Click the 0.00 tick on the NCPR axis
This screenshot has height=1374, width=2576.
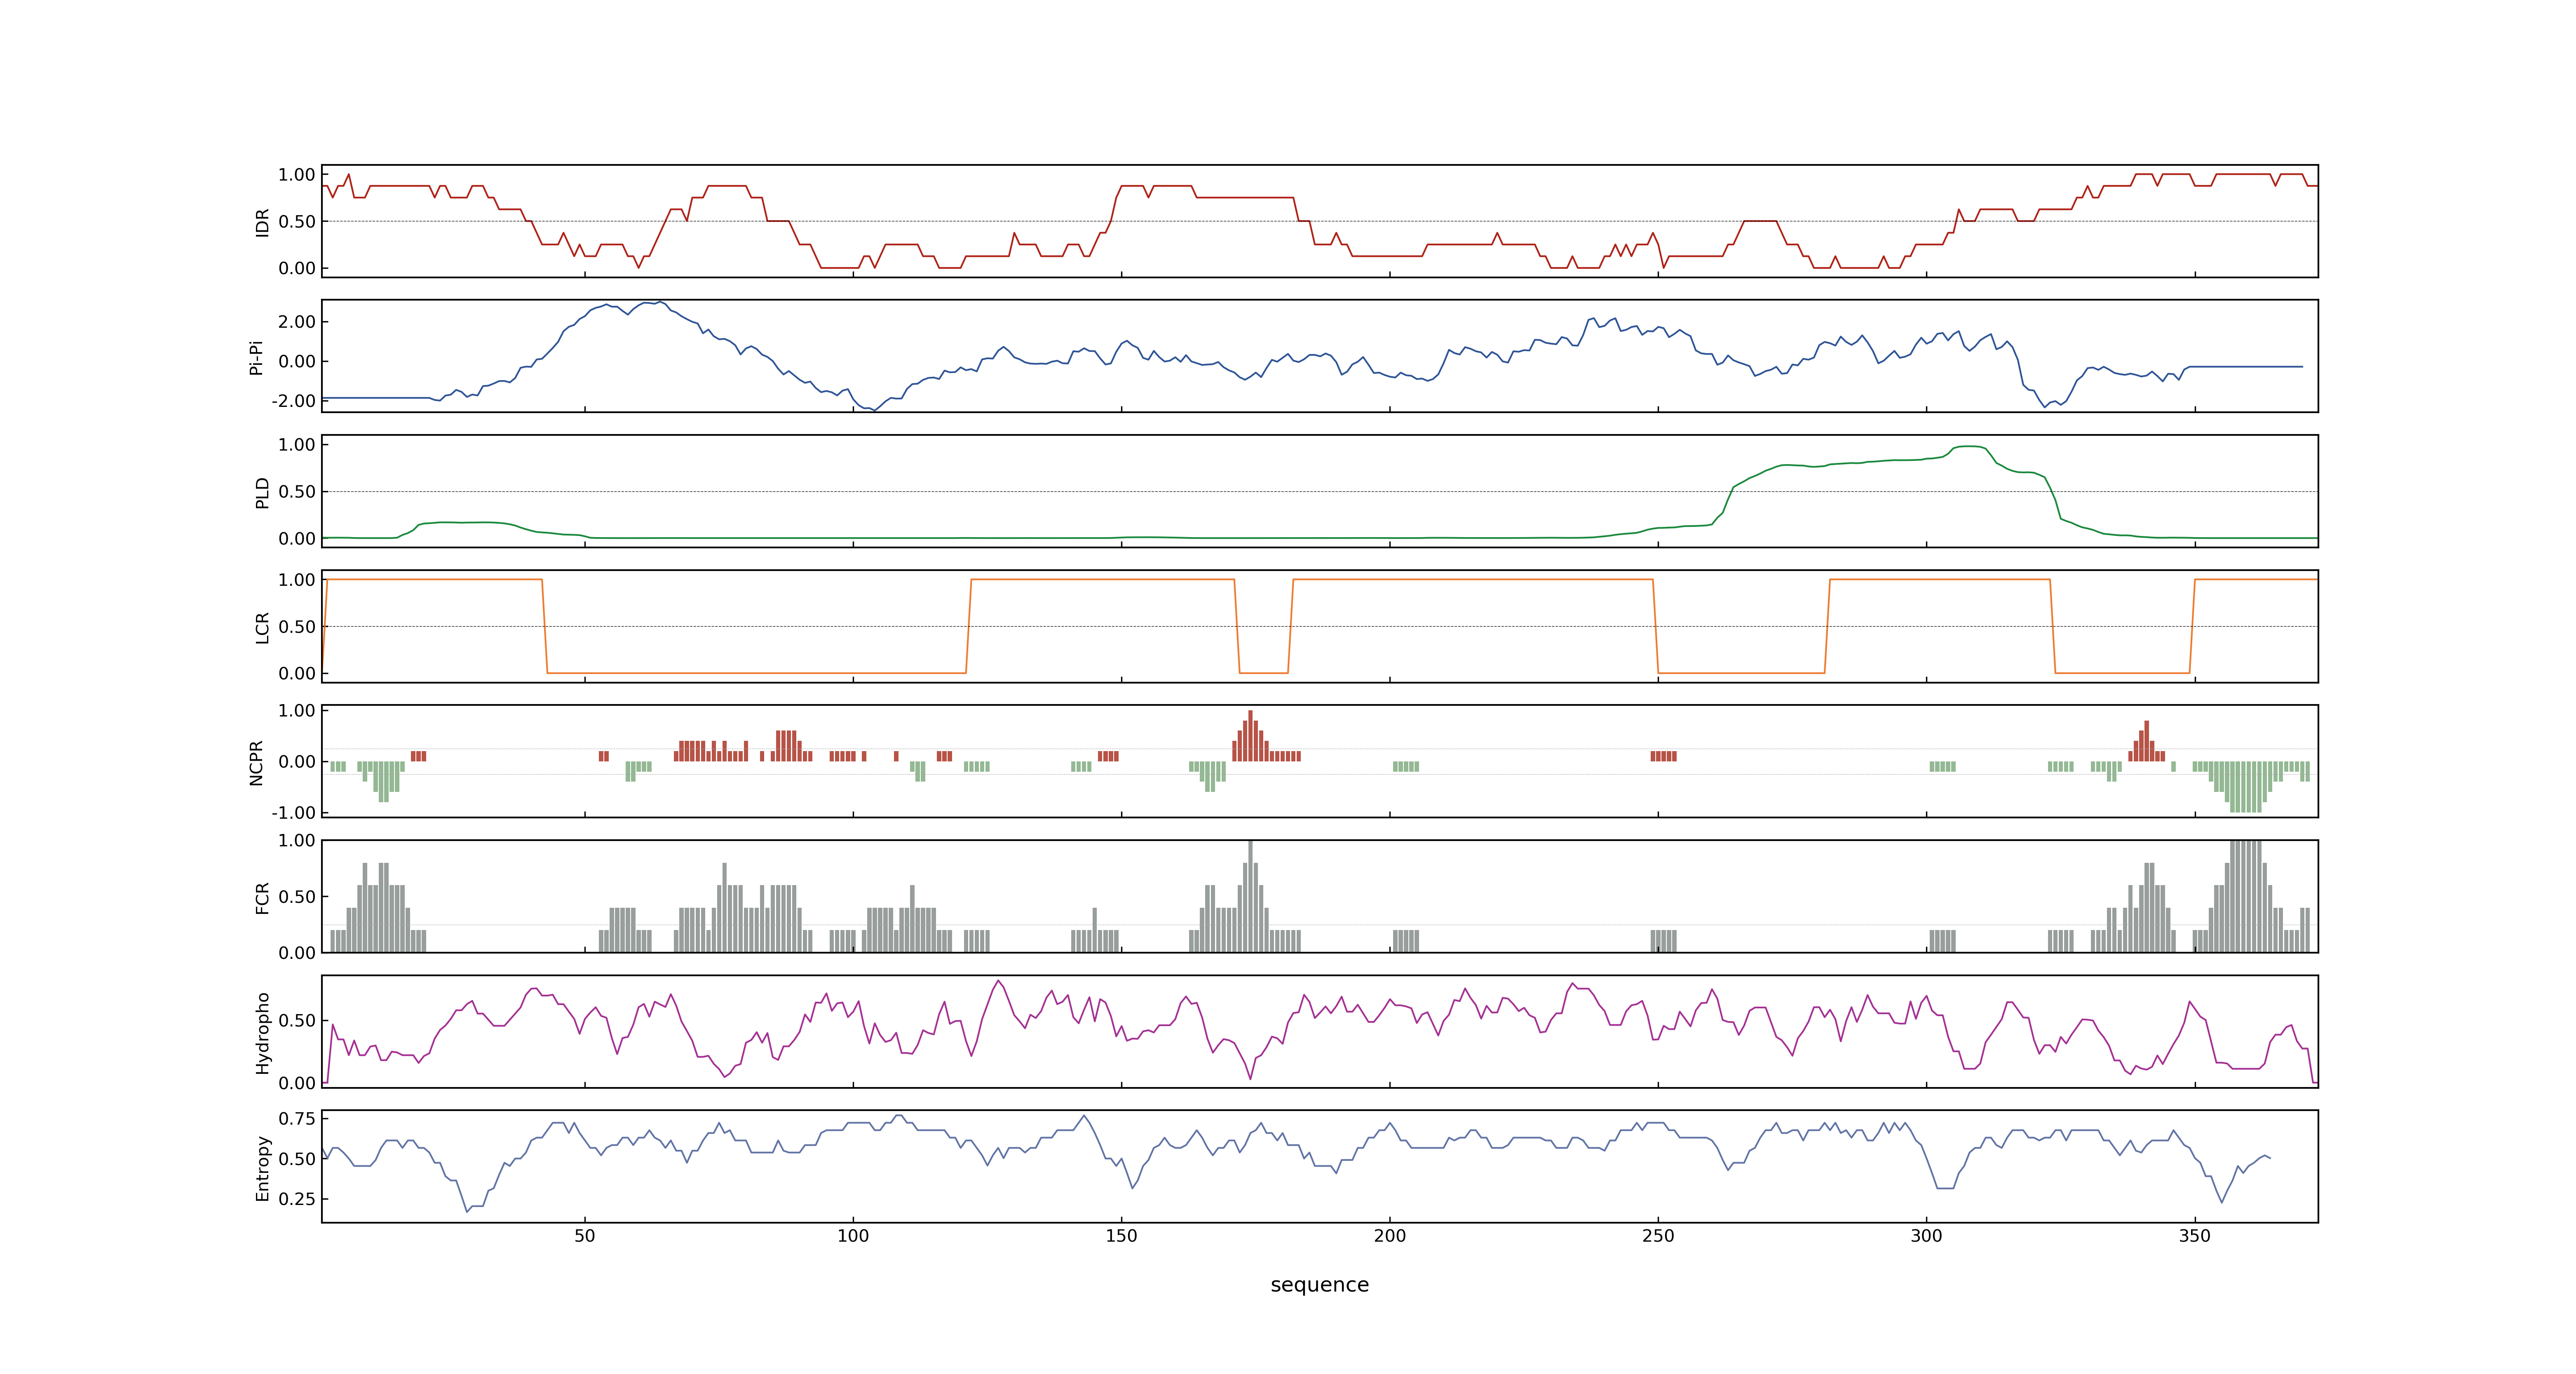(297, 762)
